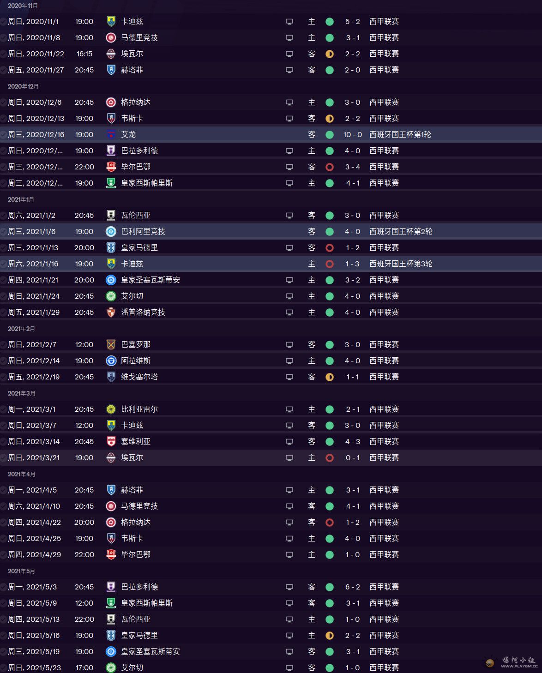
Task: Click the 2021年3月 month header
Action: (22, 393)
